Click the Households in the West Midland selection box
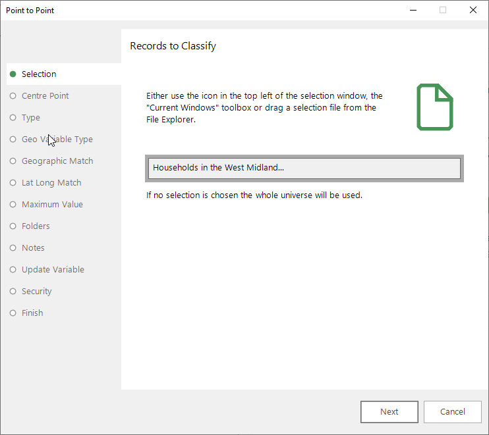The image size is (489, 435). pyautogui.click(x=304, y=168)
